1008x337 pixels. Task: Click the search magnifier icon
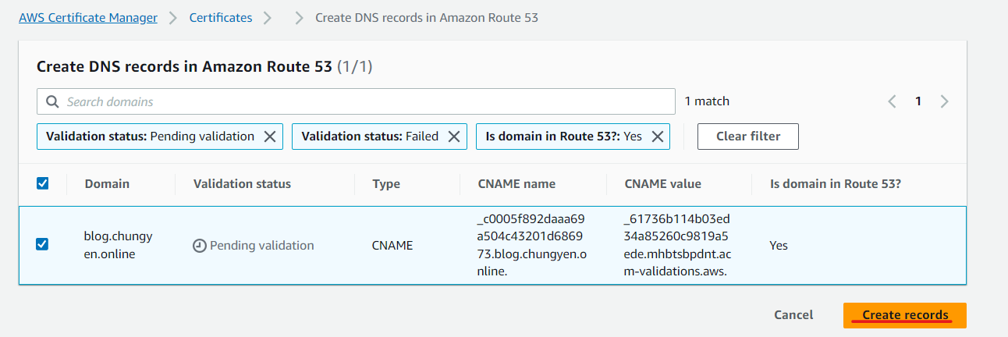pos(52,101)
